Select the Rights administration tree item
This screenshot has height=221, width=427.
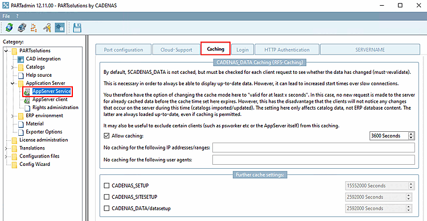[x=55, y=107]
